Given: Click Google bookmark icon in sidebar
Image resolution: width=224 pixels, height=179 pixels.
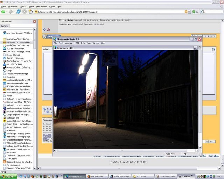Looking at the screenshot, I should click(x=5, y=71).
